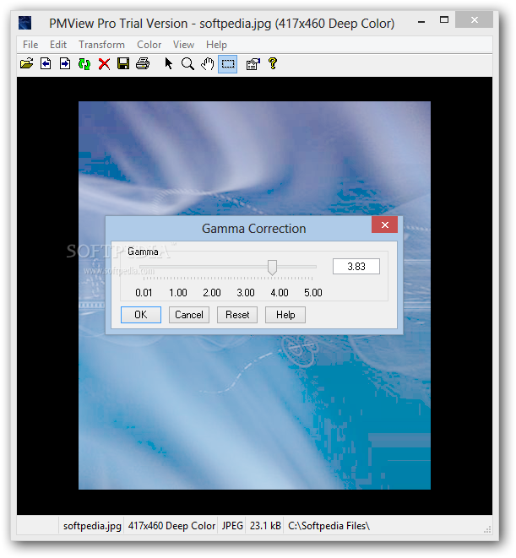Screen dimensions: 516x558
Task: Click the green reload image icon
Action: [x=84, y=64]
